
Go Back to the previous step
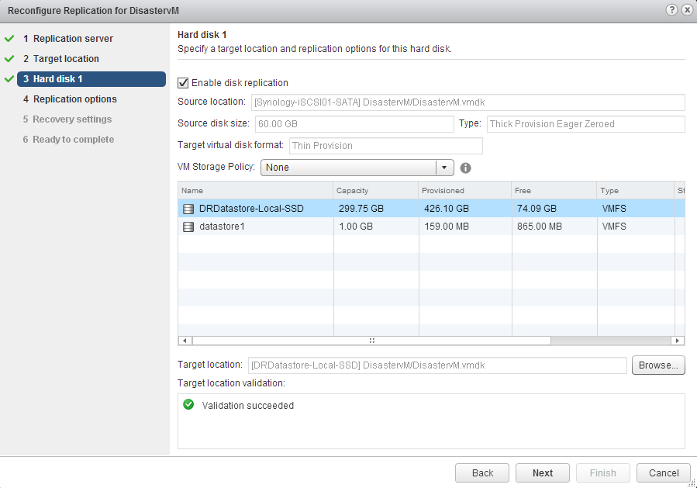click(482, 472)
